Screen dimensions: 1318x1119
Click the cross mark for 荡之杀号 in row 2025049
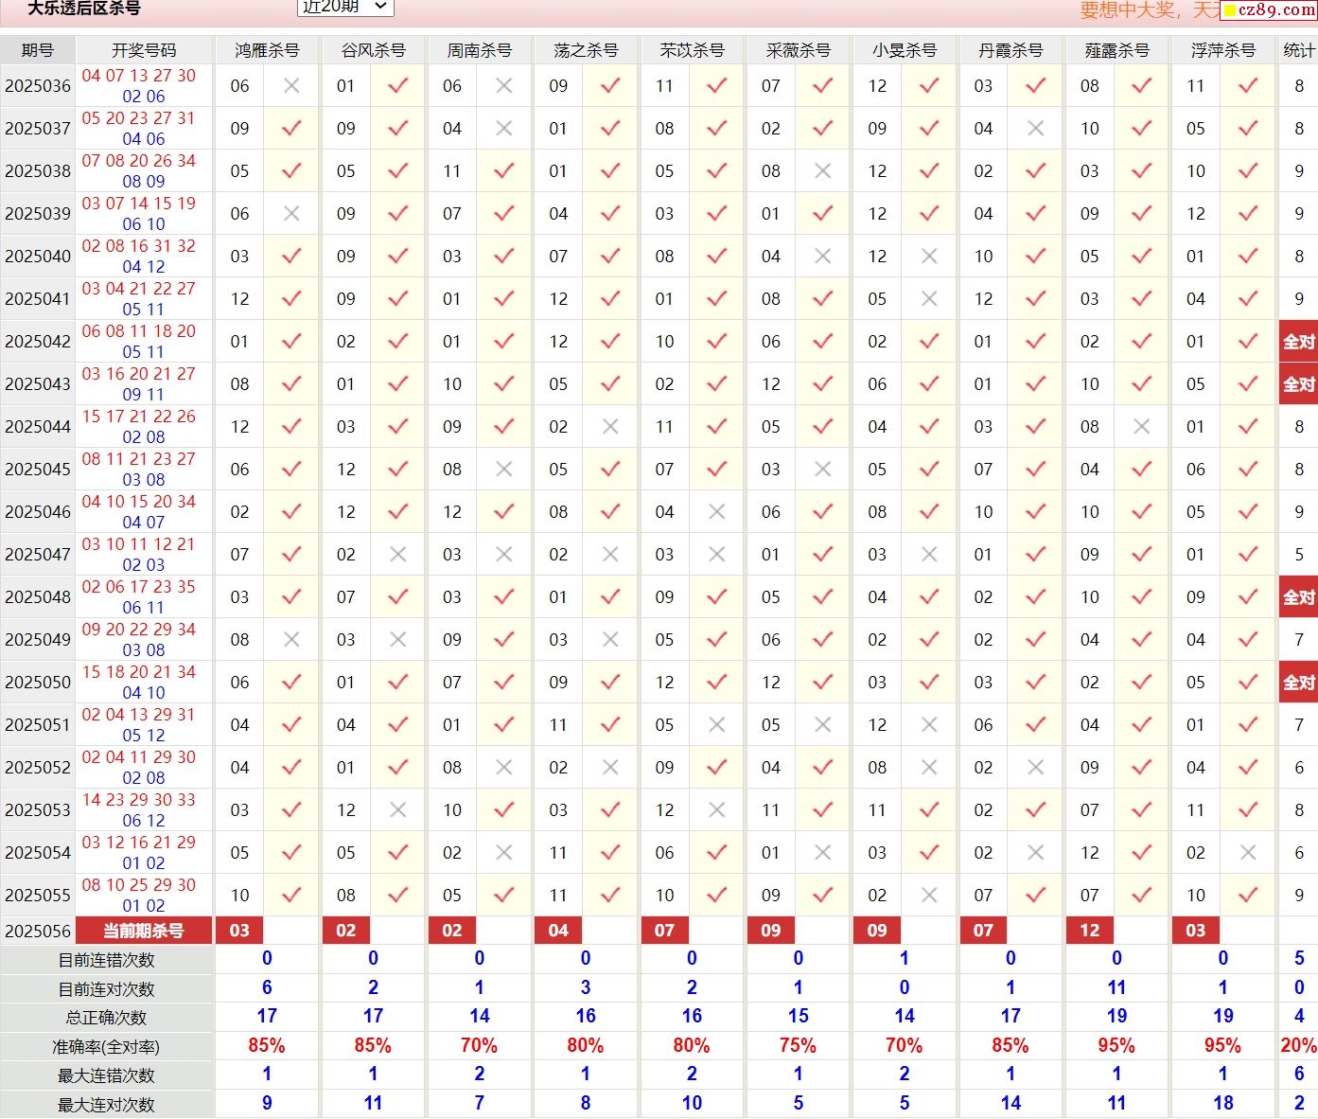tap(610, 640)
